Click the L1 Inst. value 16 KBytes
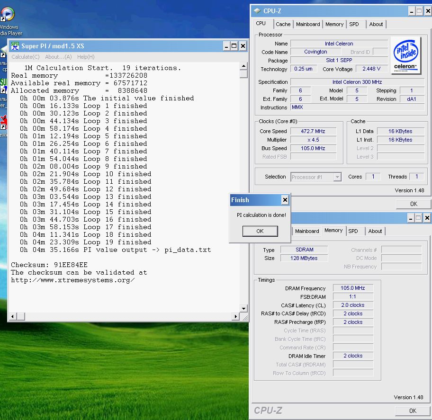The width and height of the screenshot is (432, 420). coord(400,140)
